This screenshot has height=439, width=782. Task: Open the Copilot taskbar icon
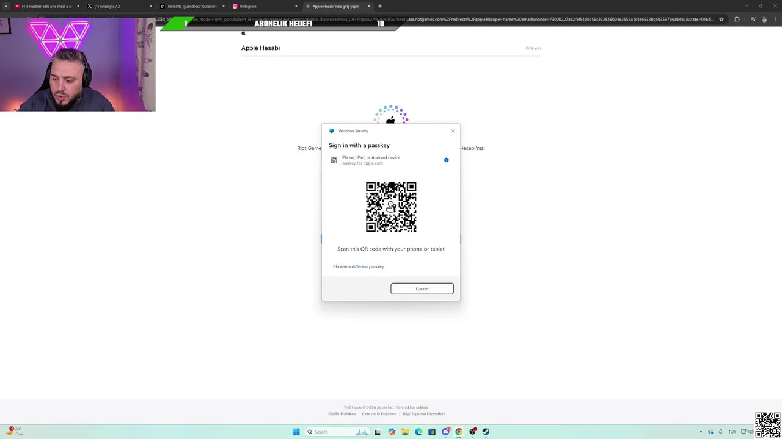(x=392, y=432)
